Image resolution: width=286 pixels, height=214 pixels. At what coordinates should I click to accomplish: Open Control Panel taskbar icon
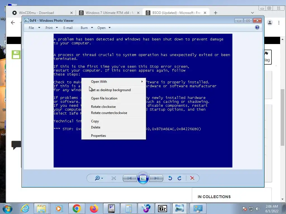(198, 208)
